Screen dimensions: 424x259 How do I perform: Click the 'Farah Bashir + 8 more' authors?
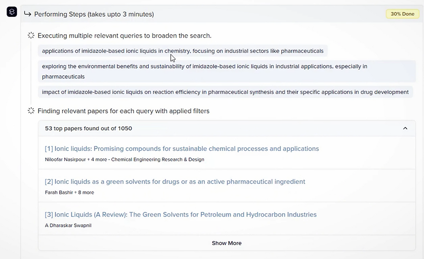pyautogui.click(x=69, y=192)
